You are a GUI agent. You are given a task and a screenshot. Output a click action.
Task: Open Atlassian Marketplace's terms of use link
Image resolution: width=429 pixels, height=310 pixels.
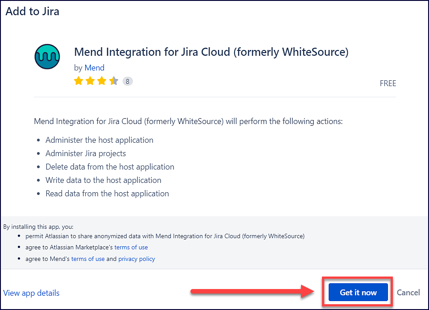(x=131, y=247)
